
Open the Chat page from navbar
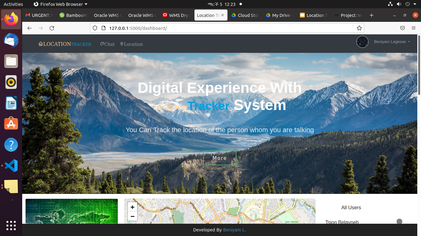[107, 44]
